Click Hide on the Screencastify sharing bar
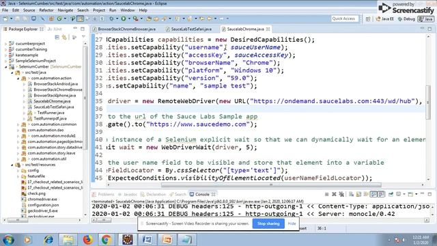The image size is (437, 246). coord(292,223)
